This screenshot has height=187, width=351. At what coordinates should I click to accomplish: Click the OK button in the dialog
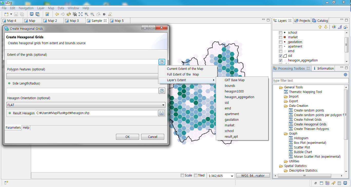pos(127,137)
